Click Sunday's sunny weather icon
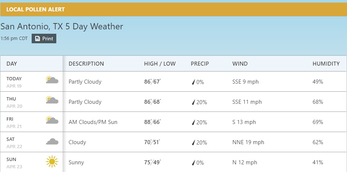 coord(52,162)
